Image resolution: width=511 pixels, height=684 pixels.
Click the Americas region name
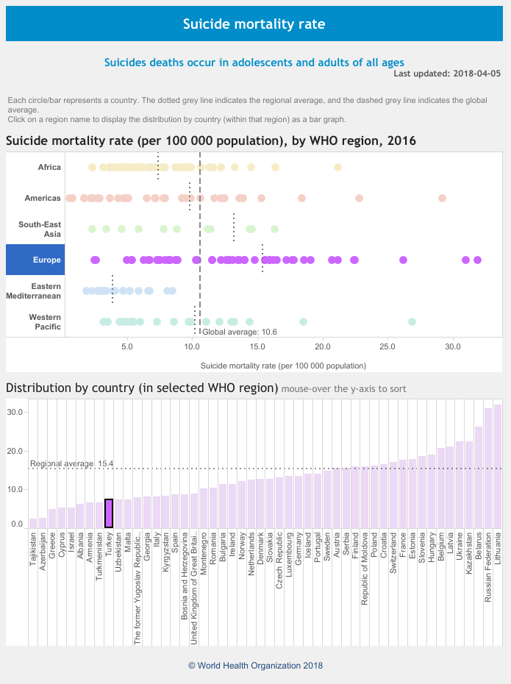(43, 198)
